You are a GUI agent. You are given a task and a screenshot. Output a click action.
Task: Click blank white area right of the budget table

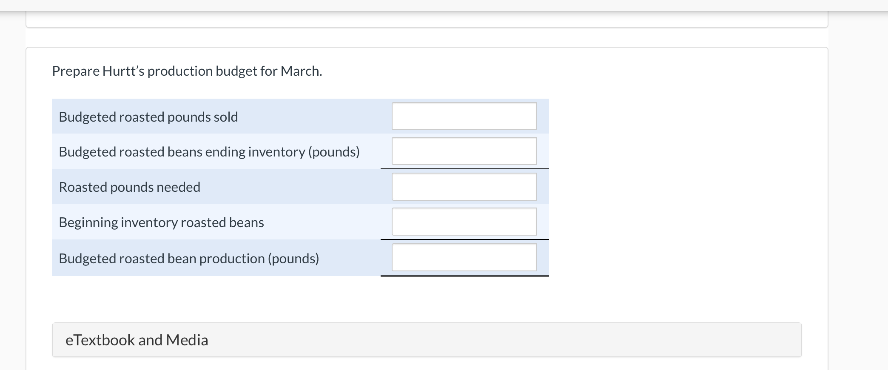680,187
